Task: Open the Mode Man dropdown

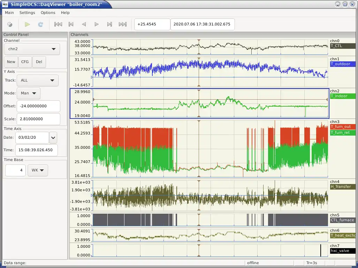Action: tap(28, 93)
